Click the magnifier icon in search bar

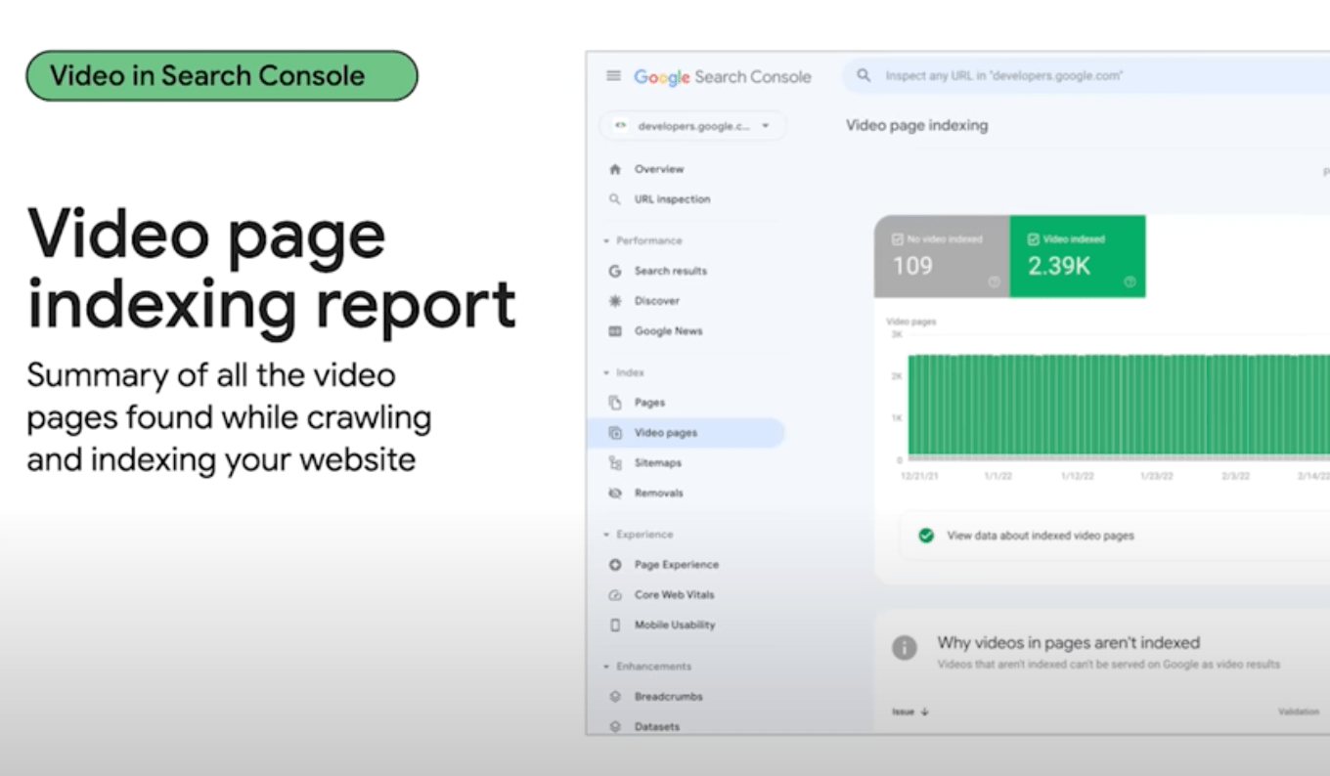864,75
